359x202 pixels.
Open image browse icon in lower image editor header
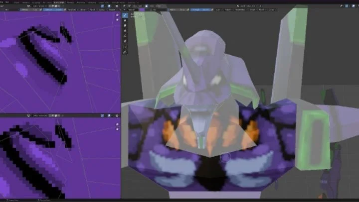[x=28, y=115]
